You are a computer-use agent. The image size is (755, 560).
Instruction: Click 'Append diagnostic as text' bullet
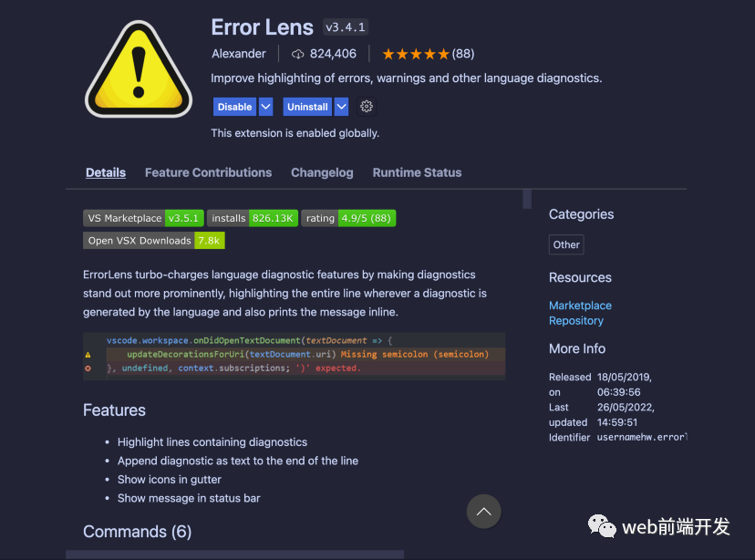(x=238, y=461)
